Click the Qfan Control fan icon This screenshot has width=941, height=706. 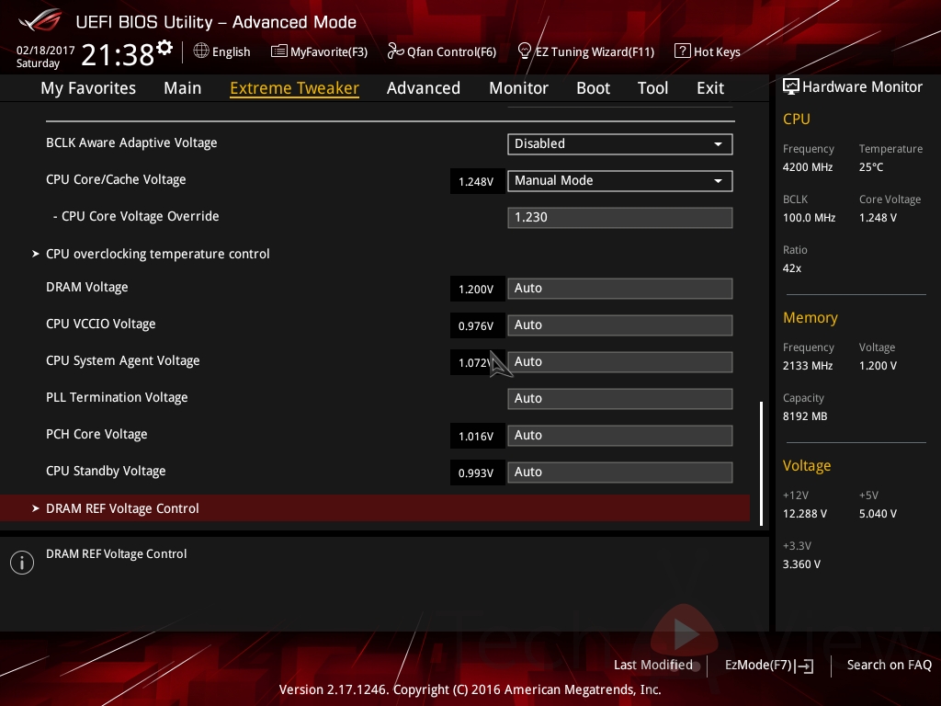tap(395, 51)
